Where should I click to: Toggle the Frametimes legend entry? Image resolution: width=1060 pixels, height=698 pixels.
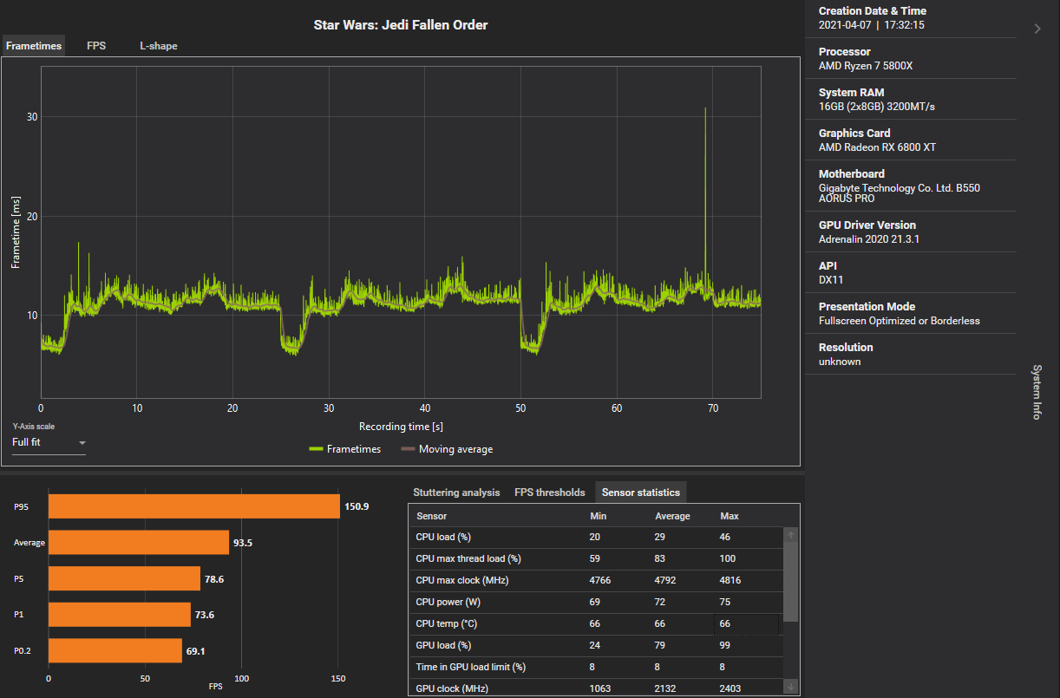(x=345, y=449)
